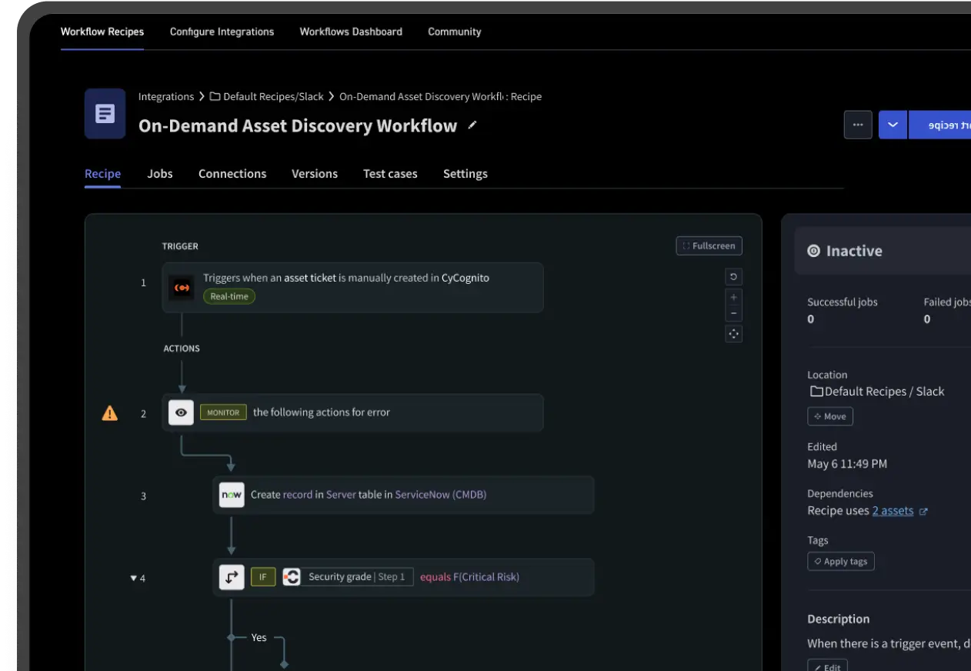Click the Integrations breadcrumb
Image resolution: width=971 pixels, height=671 pixels.
[x=166, y=96]
